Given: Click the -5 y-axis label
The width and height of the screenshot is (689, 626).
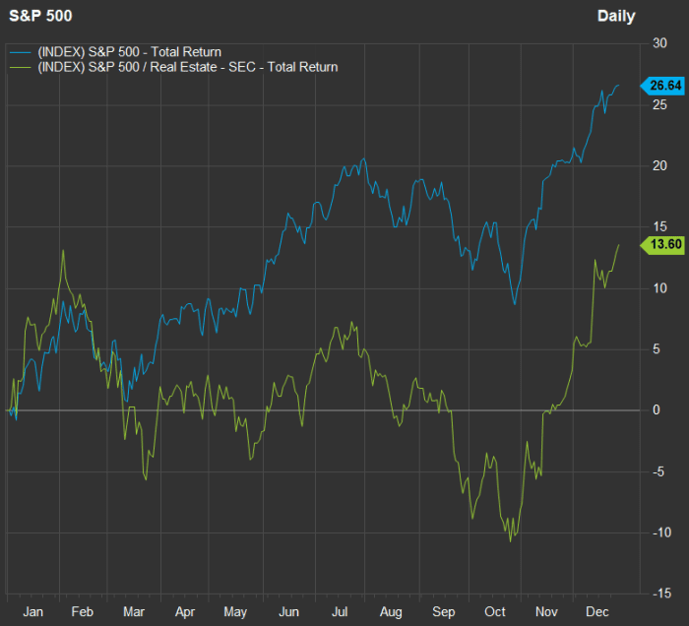Looking at the screenshot, I should pyautogui.click(x=658, y=471).
